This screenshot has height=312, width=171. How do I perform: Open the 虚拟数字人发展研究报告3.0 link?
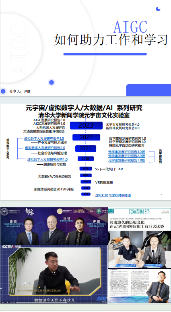(44, 138)
